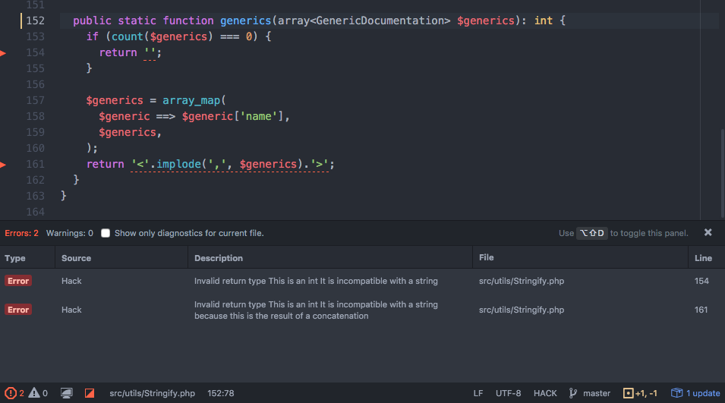Click the package icon for 1 update
Image resolution: width=725 pixels, height=403 pixels.
[677, 393]
